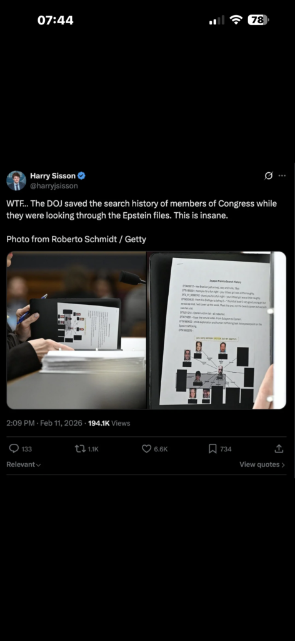Tap the 07:44 clock in status bar
295x641 pixels.
click(56, 20)
